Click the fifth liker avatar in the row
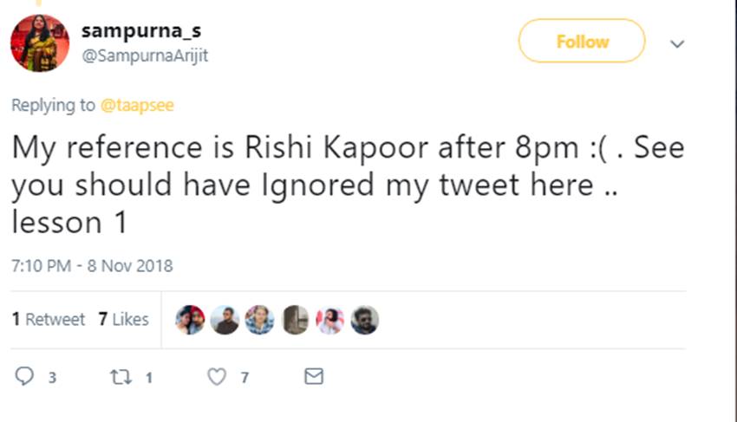Viewport: 737px width, 422px height. 329,320
